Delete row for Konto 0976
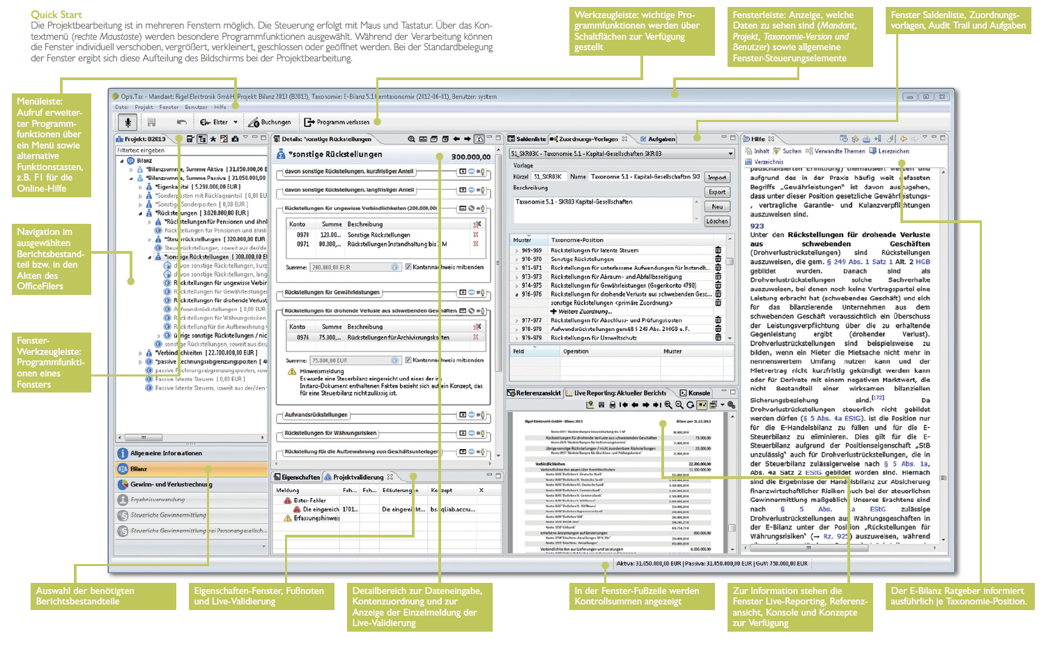The width and height of the screenshot is (1046, 647). (x=476, y=337)
